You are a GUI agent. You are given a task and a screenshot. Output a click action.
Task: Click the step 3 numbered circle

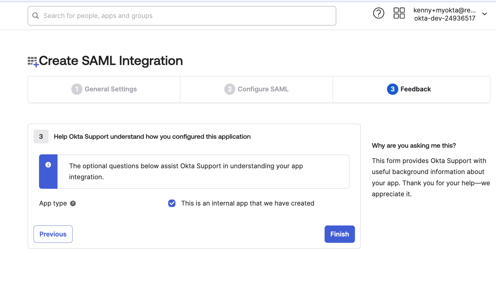click(x=392, y=89)
